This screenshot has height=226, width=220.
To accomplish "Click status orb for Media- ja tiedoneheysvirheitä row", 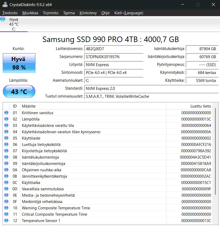I will point(6,195).
